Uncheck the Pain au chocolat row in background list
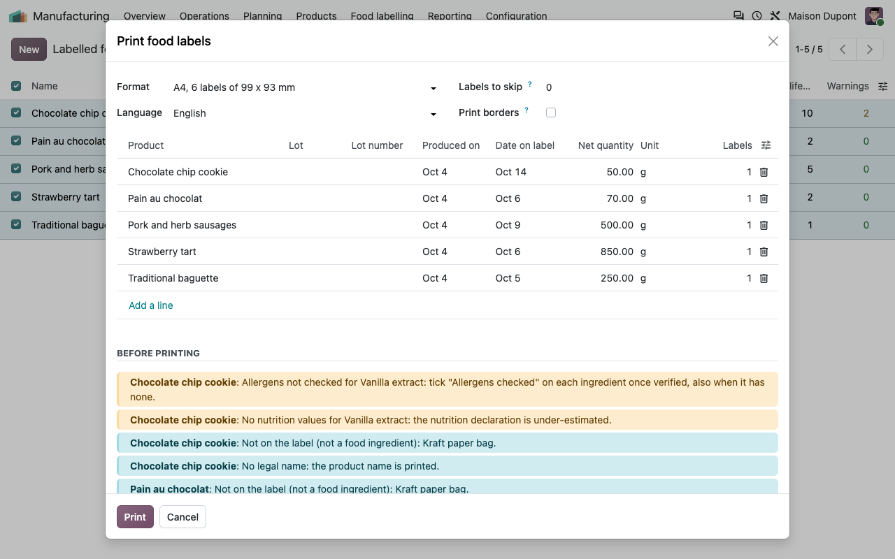 pyautogui.click(x=16, y=141)
